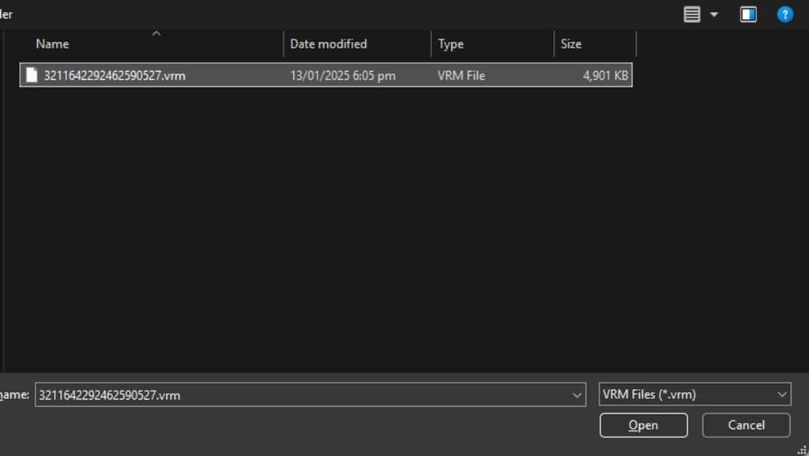This screenshot has height=456, width=809.
Task: Focus the File name text field
Action: coord(300,394)
